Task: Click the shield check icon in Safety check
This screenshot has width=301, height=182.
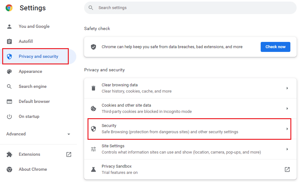Action: (93, 47)
